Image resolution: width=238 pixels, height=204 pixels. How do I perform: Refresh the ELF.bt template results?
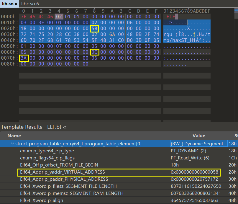click(x=65, y=127)
